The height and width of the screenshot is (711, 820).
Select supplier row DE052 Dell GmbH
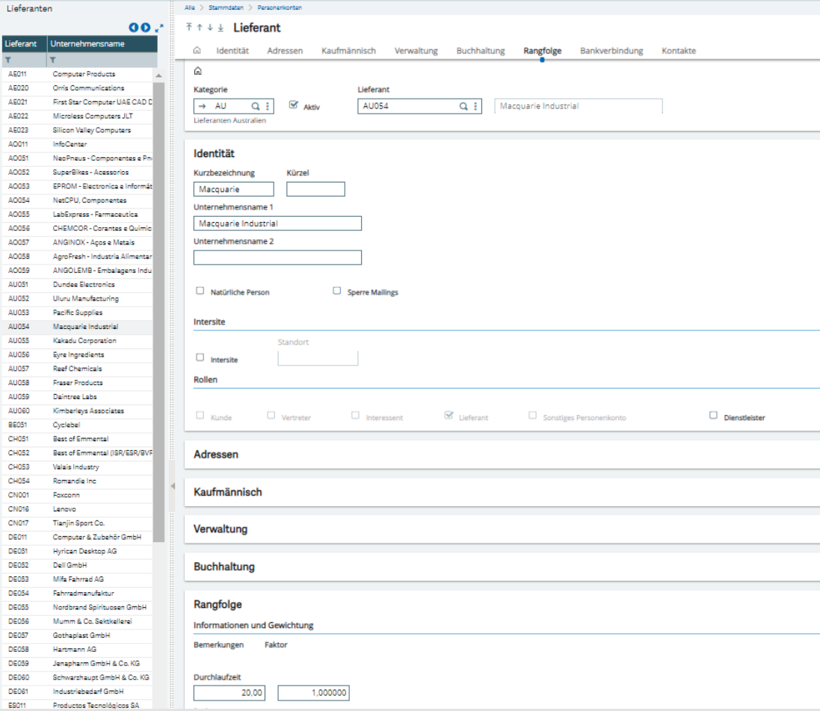(x=78, y=565)
